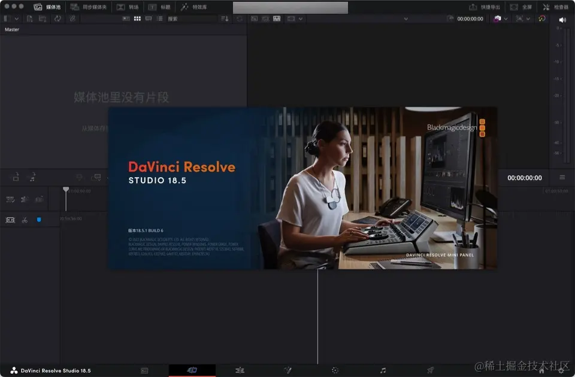
Task: Click the project manager home icon
Action: 541,370
